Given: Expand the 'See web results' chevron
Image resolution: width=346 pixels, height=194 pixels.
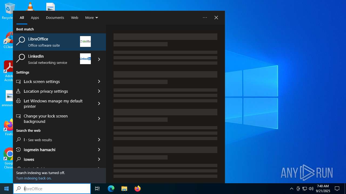Looking at the screenshot, I should 99,140.
